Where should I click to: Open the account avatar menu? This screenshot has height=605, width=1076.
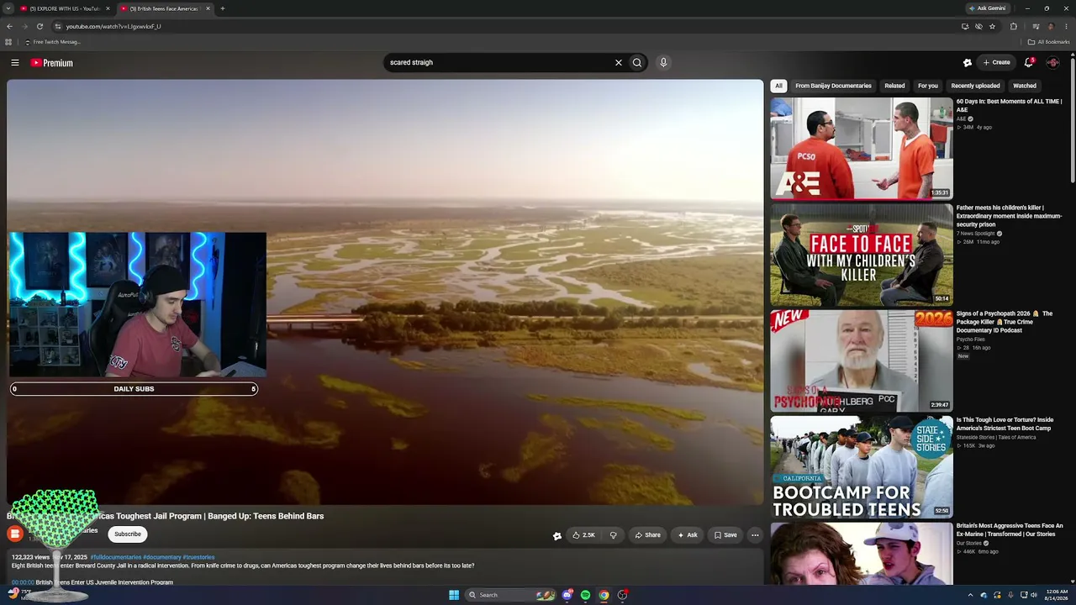tap(1052, 62)
